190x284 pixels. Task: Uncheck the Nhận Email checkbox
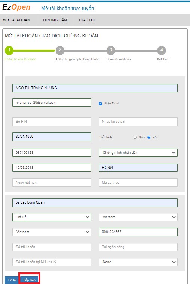pos(100,104)
